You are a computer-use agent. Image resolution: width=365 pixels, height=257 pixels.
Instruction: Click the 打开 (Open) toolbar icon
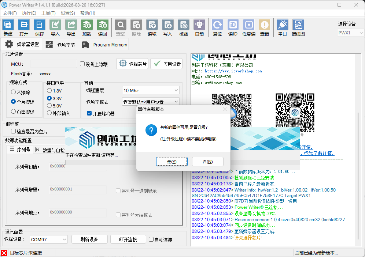(24, 27)
